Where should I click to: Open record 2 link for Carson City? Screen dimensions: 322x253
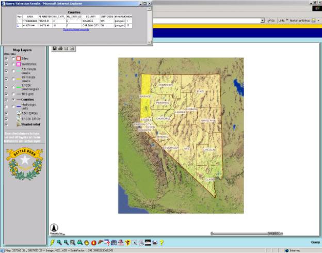click(x=18, y=25)
